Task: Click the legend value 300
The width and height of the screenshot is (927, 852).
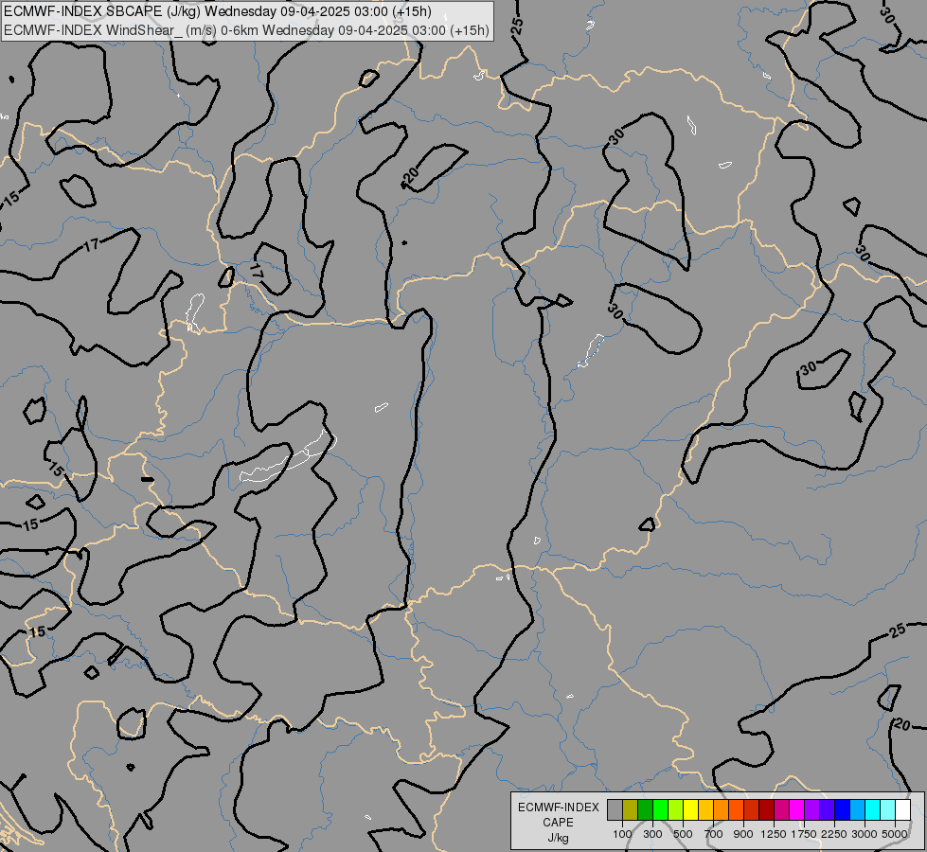Action: pos(652,834)
